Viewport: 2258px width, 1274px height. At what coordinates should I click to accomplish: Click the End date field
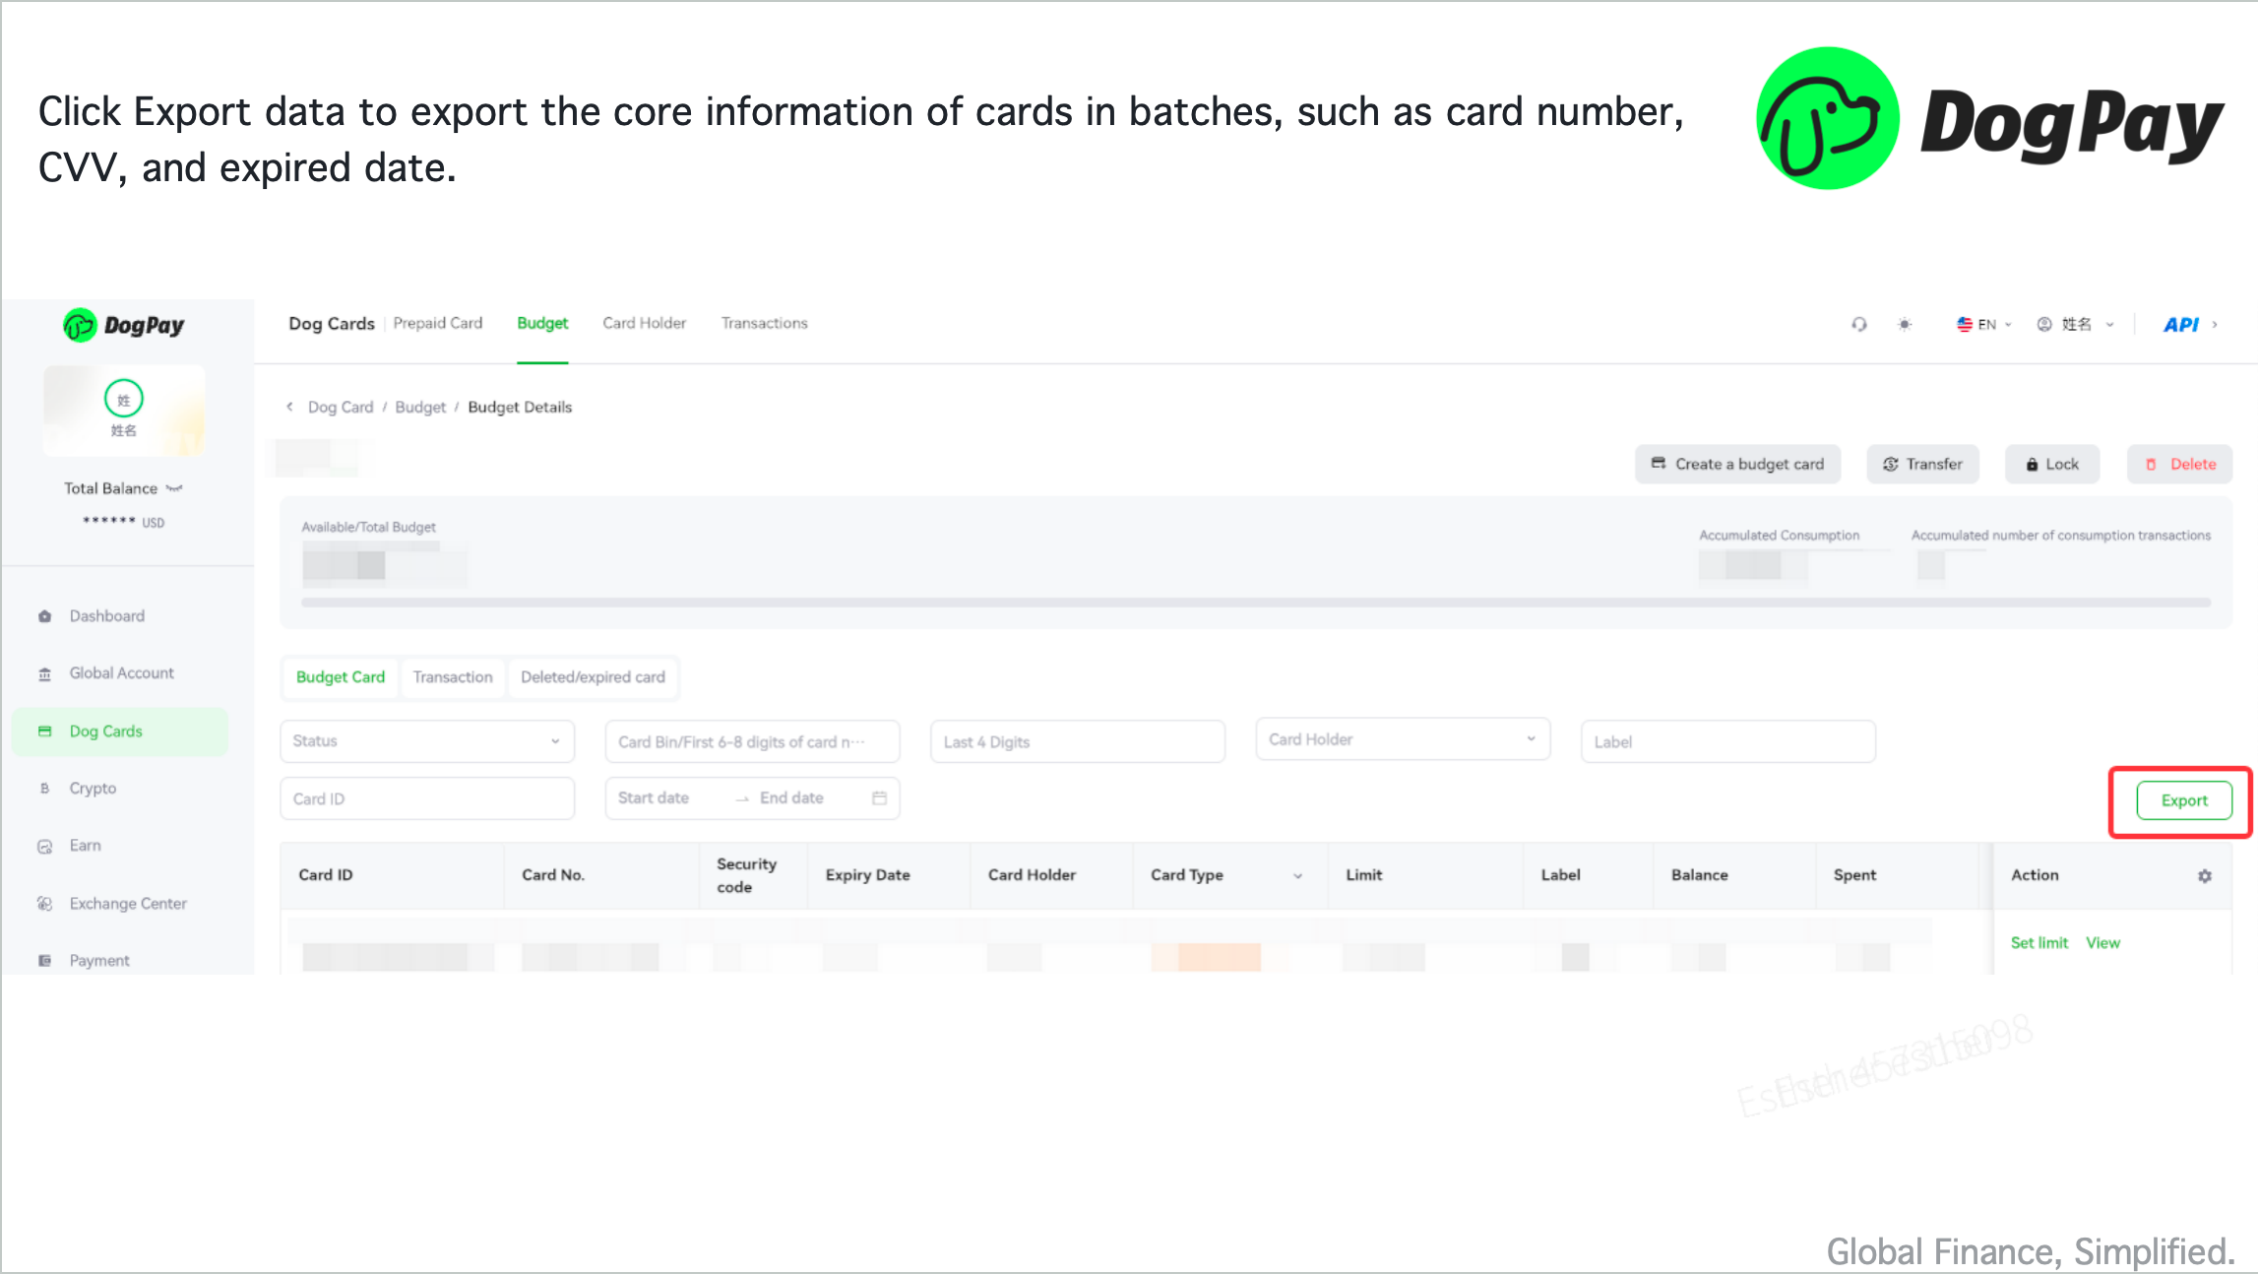[x=791, y=798]
